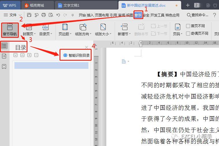The height and width of the screenshot is (146, 219).
Task: Open the 纸张方向 dropdown
Action: pos(83,30)
